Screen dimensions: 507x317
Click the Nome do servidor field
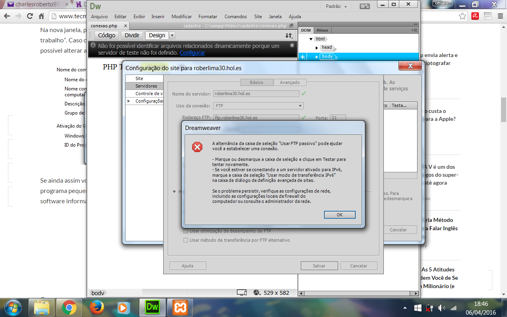click(x=256, y=94)
